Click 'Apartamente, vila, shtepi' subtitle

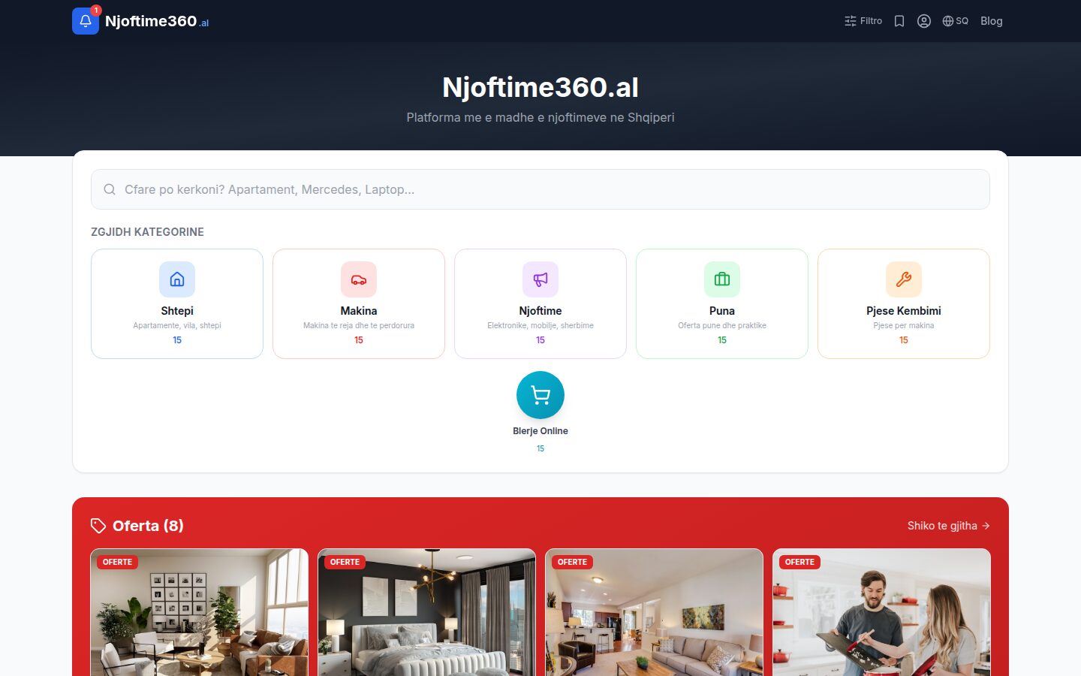[x=177, y=325]
